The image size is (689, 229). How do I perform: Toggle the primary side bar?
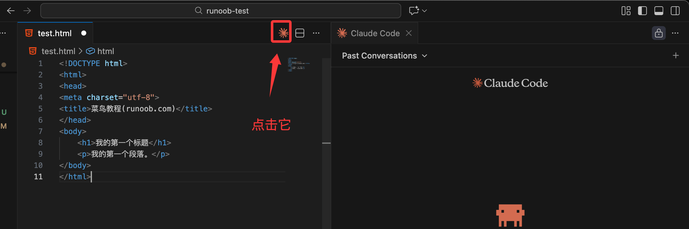(642, 11)
